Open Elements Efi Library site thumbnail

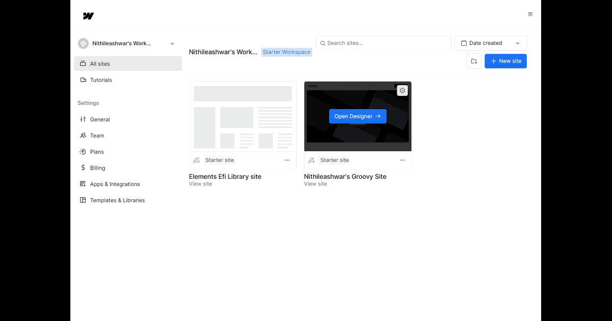pos(243,116)
